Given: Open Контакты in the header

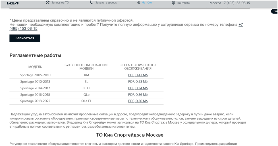Looking at the screenshot, I should tap(184, 3).
